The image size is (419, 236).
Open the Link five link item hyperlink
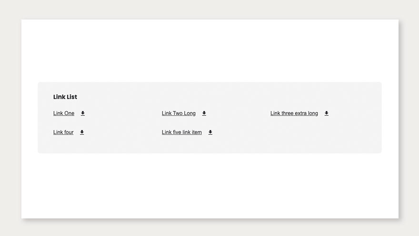tap(181, 132)
